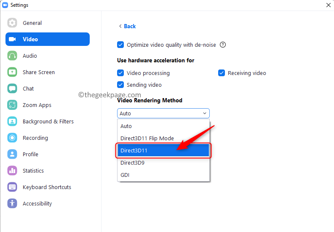Click the Keyboard Shortcuts icon
The image size is (334, 232).
[x=12, y=187]
